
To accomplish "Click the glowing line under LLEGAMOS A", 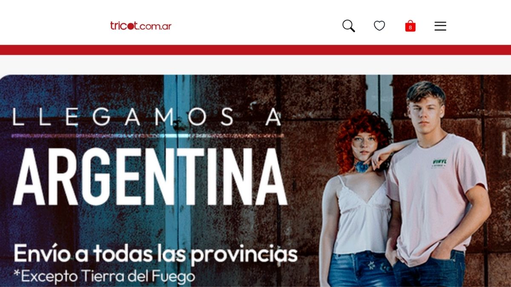I will (x=147, y=136).
